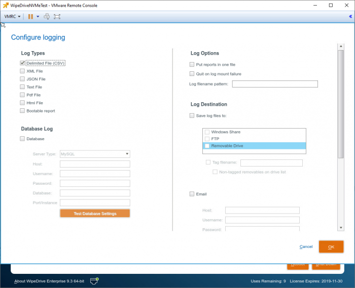Click the Uses Remaining: 9 text

pyautogui.click(x=268, y=281)
